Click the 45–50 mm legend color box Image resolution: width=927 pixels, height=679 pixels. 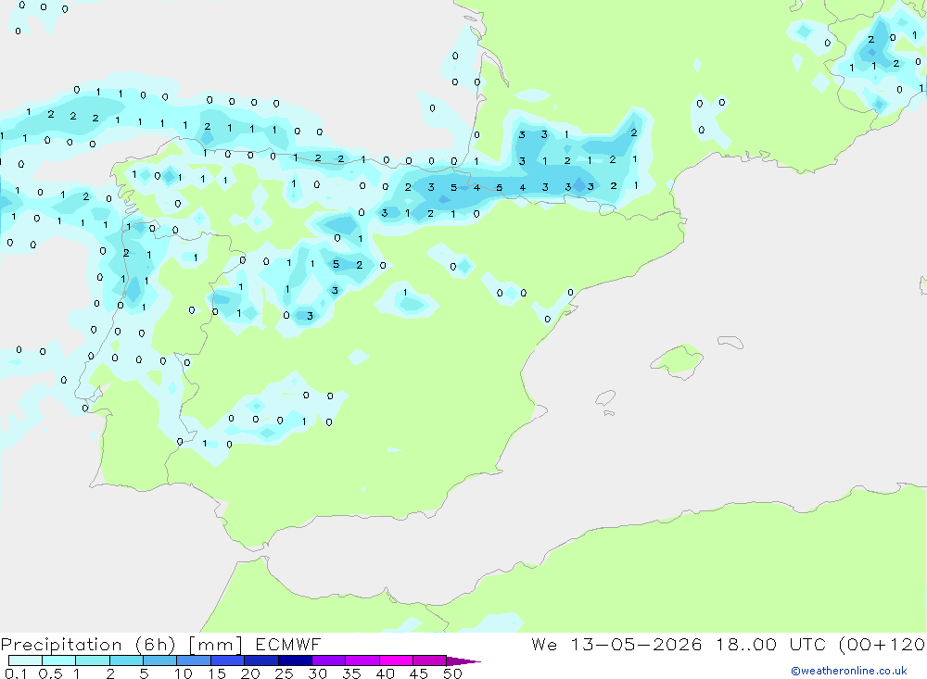coord(430,660)
